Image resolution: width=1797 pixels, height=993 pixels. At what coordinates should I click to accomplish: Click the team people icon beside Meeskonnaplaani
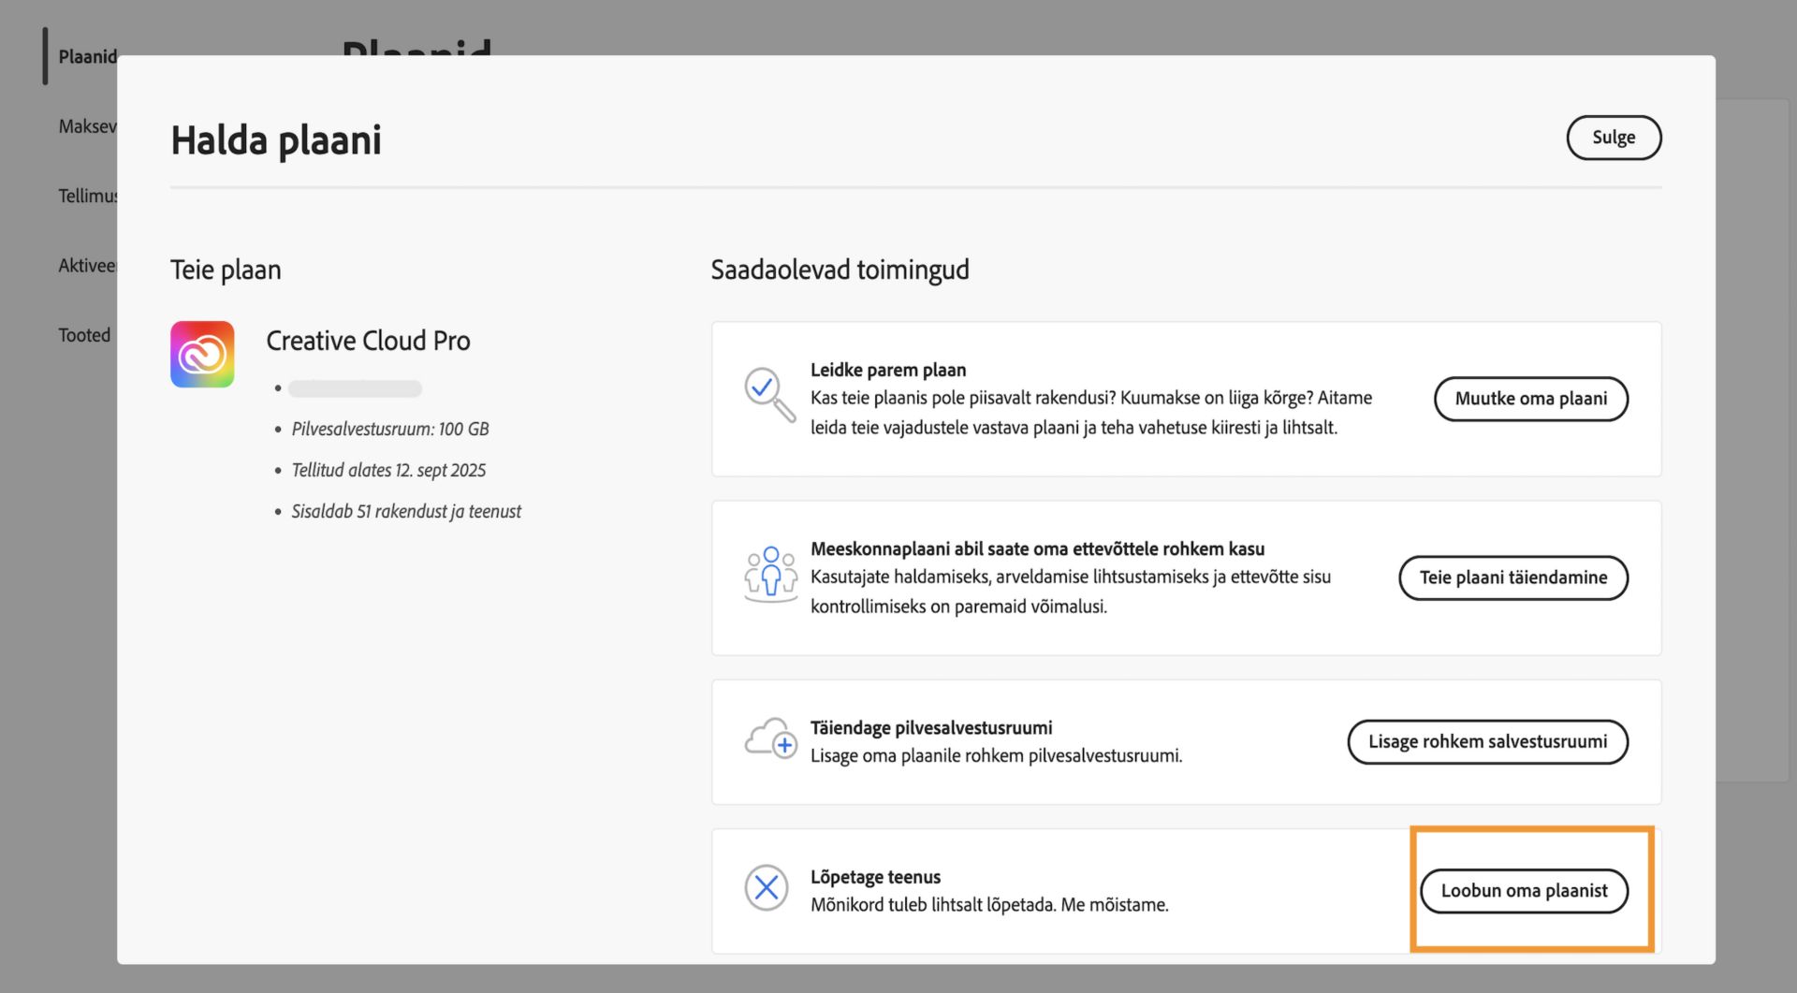tap(770, 573)
